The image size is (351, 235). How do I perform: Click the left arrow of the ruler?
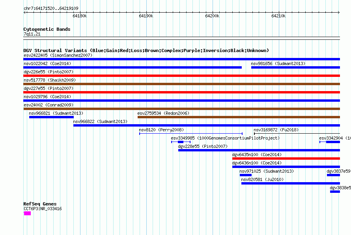(24, 12)
